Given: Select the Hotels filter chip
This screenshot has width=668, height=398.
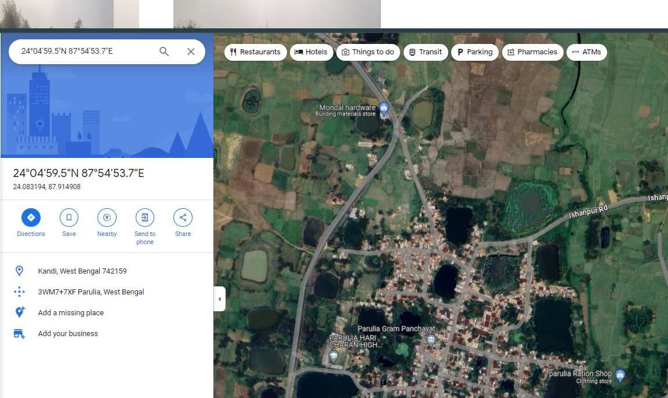Looking at the screenshot, I should tap(311, 52).
